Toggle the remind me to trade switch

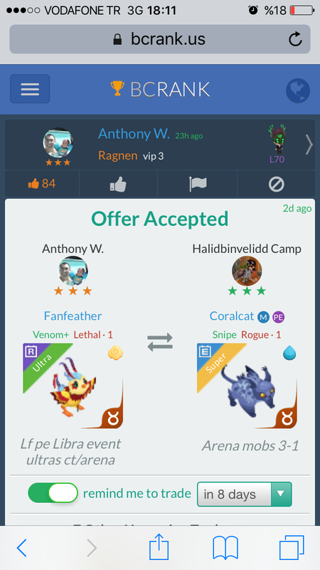click(53, 493)
